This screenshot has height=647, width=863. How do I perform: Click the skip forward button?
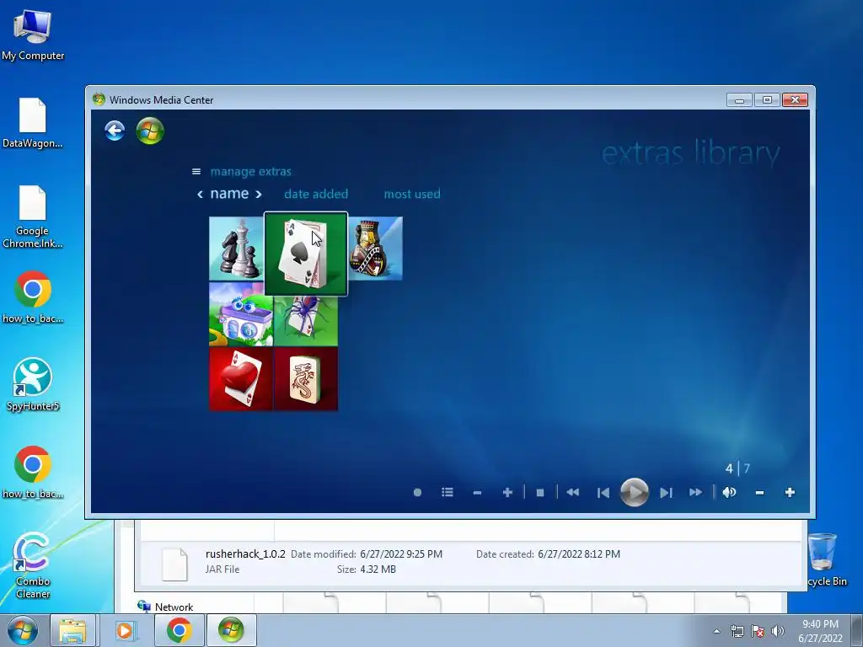[666, 492]
